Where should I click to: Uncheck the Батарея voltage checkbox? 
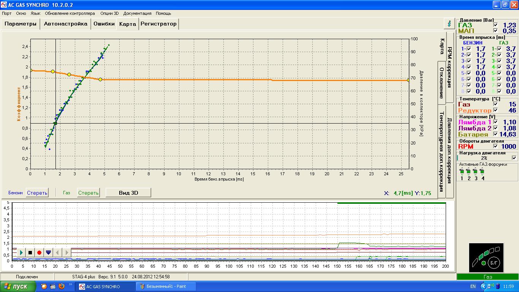tap(495, 134)
